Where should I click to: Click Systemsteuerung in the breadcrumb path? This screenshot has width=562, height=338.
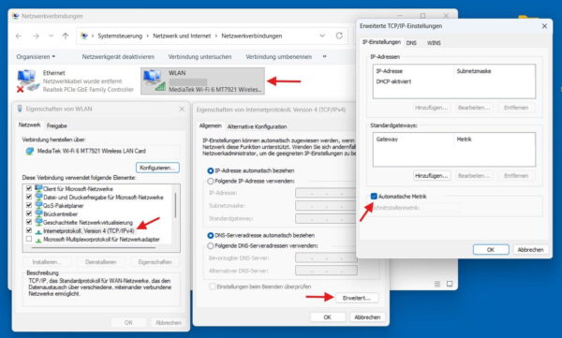(120, 36)
